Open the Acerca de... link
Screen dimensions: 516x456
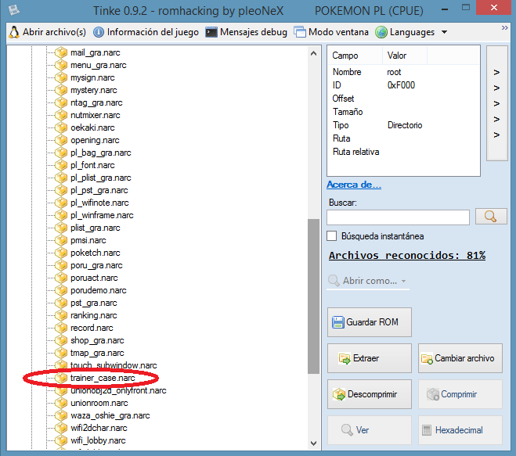coord(353,185)
